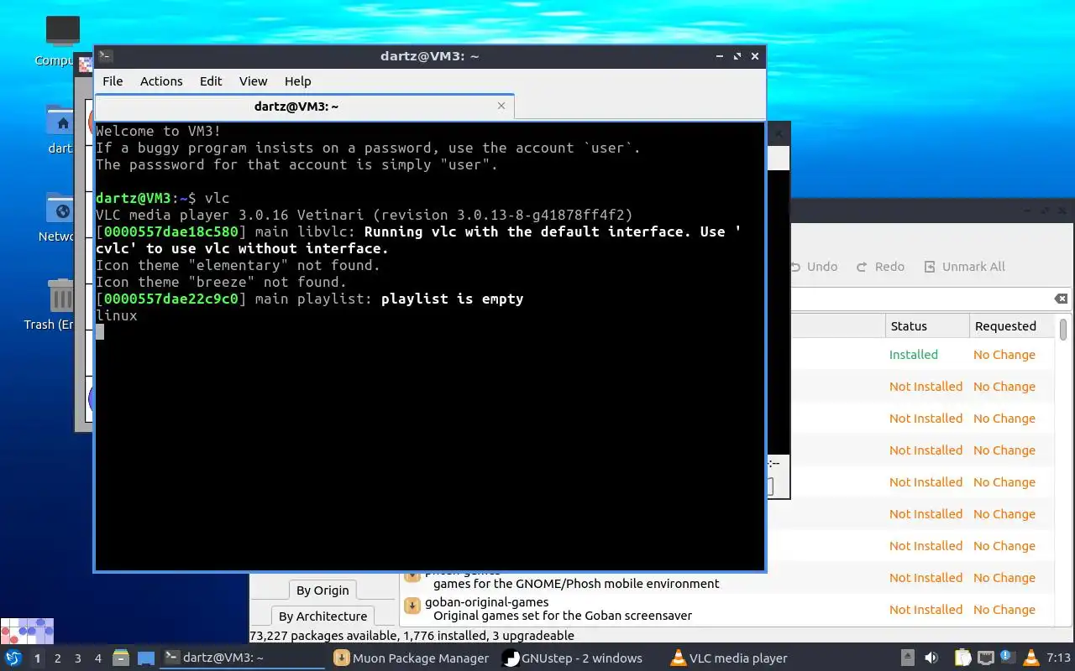Switch to workspace 1

pos(37,658)
